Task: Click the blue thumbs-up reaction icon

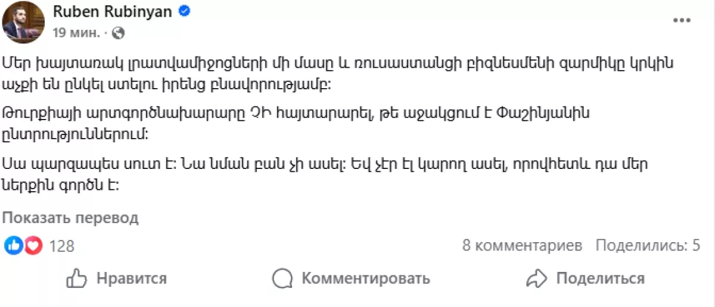Action: (x=14, y=246)
